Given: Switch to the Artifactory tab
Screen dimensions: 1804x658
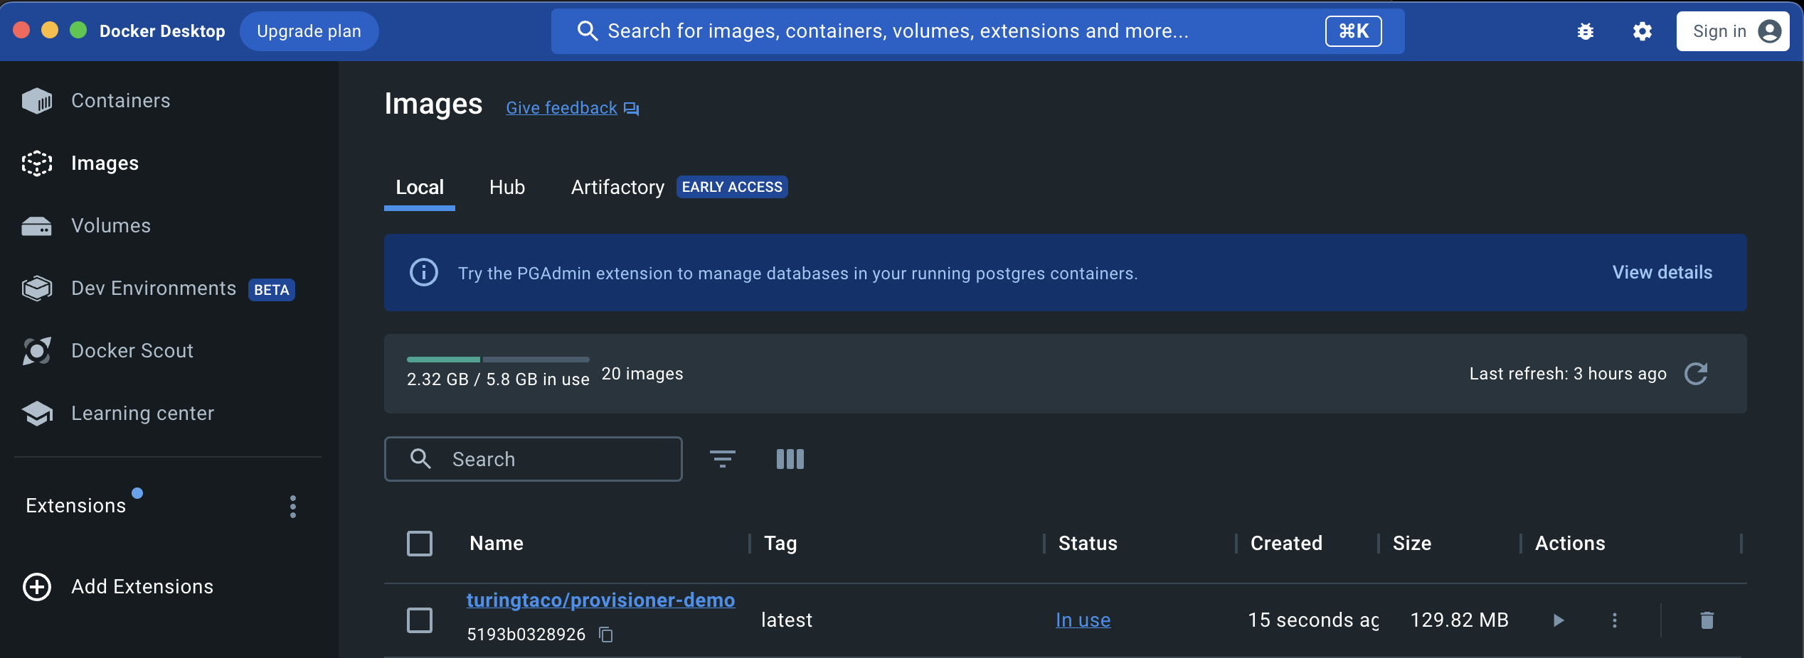Looking at the screenshot, I should (x=617, y=188).
